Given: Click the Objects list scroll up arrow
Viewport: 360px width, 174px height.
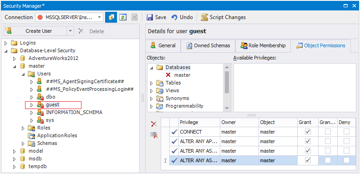Looking at the screenshot, I should [x=227, y=67].
